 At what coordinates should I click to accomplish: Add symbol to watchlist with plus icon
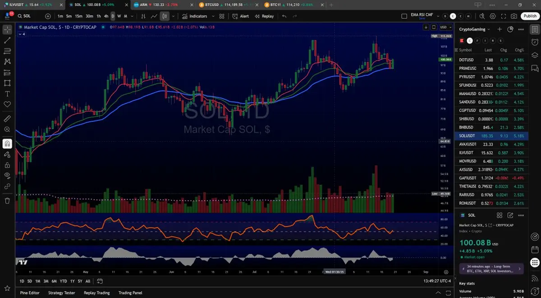pyautogui.click(x=500, y=29)
